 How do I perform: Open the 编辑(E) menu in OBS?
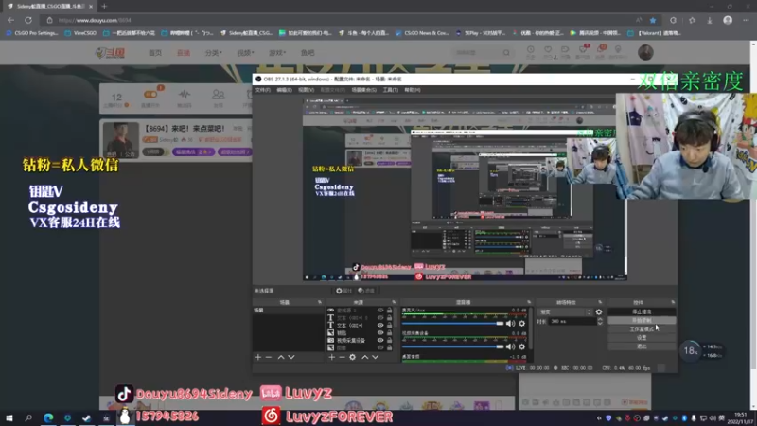pyautogui.click(x=284, y=90)
